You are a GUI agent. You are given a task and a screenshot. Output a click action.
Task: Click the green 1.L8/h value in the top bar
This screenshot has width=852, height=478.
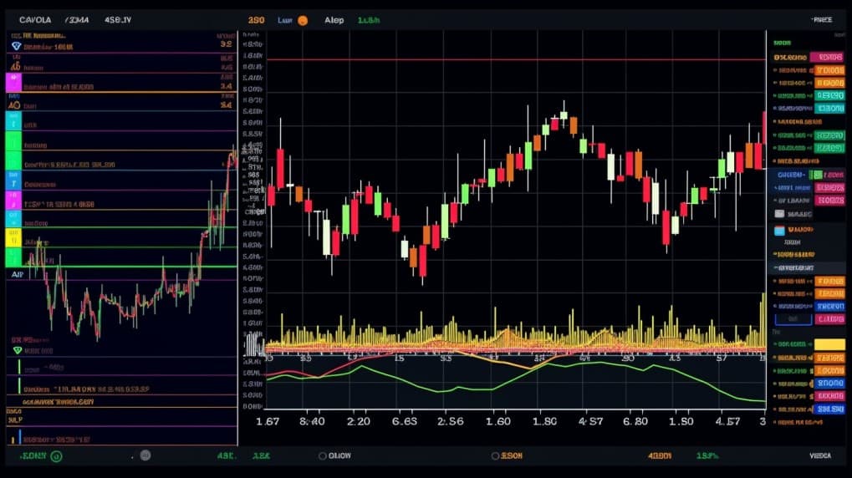point(369,20)
